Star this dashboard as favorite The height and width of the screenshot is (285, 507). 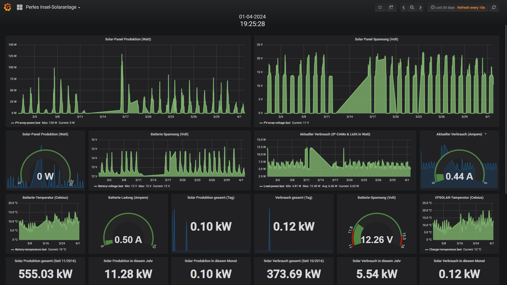click(x=380, y=7)
